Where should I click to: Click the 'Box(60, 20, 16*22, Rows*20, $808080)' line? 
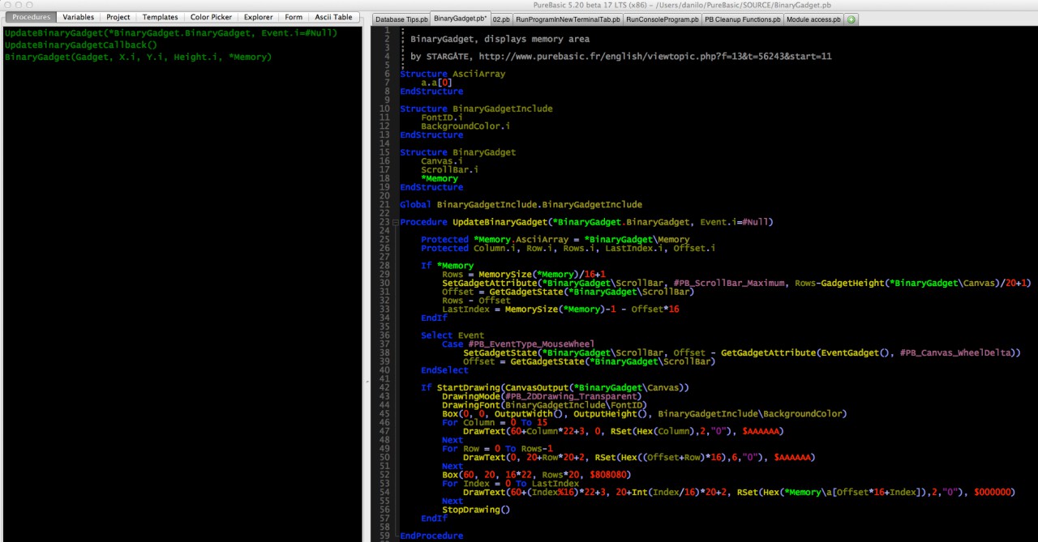537,475
